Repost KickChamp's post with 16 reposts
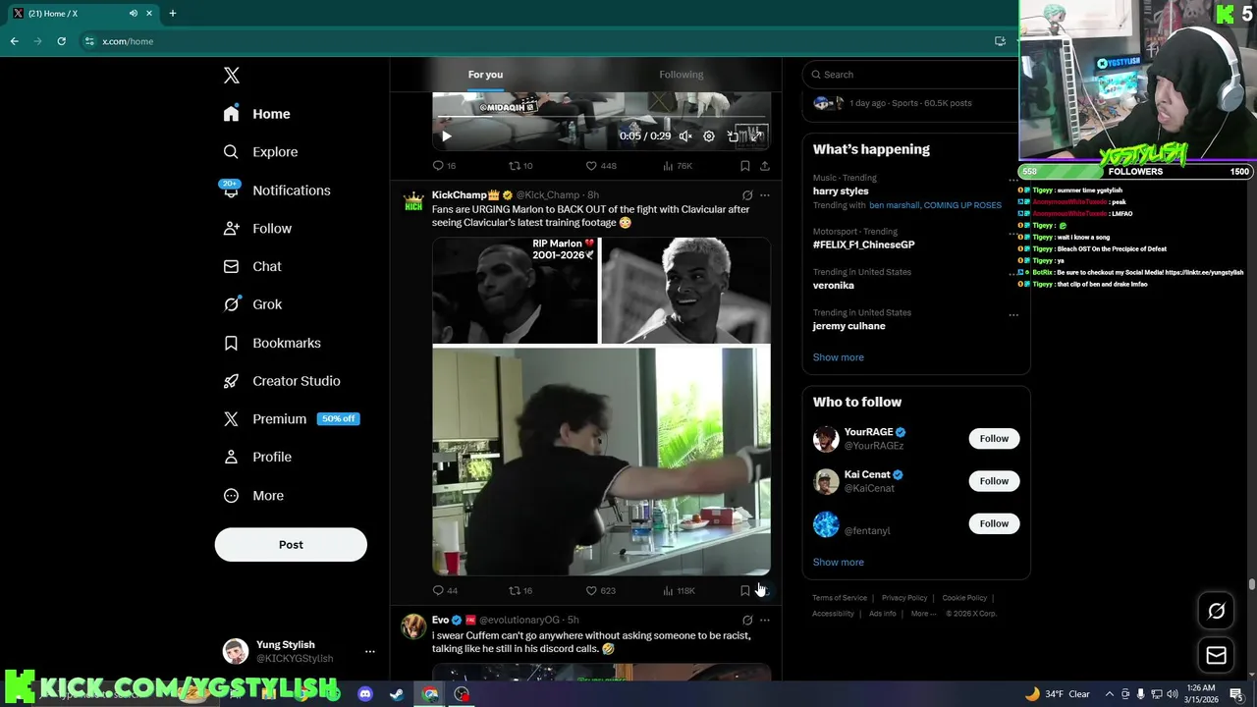The width and height of the screenshot is (1257, 707). (520, 591)
